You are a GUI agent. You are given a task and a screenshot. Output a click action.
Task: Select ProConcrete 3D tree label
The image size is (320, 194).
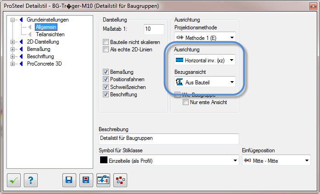[x=44, y=64]
